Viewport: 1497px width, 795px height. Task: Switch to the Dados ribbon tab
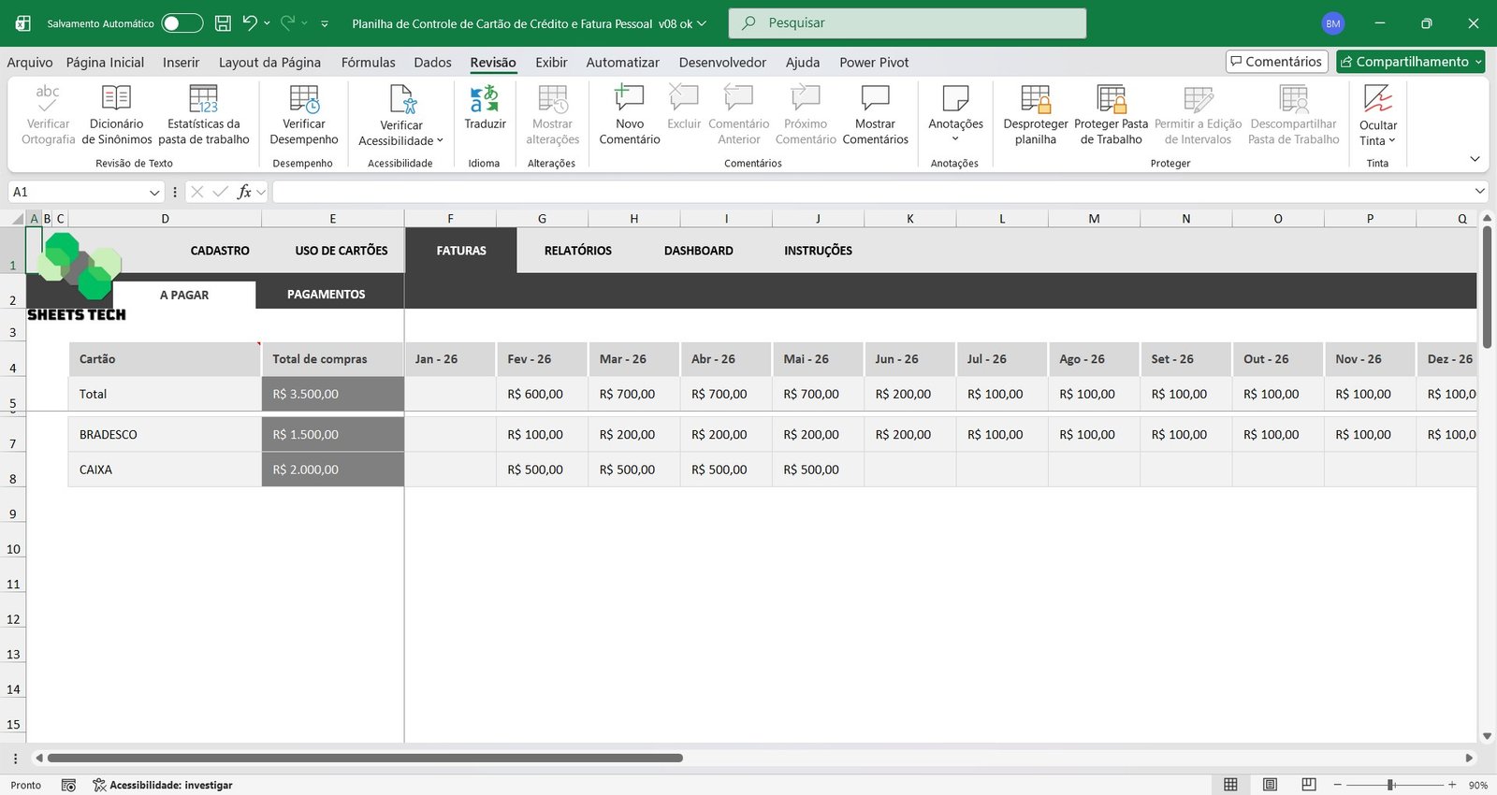click(x=432, y=63)
